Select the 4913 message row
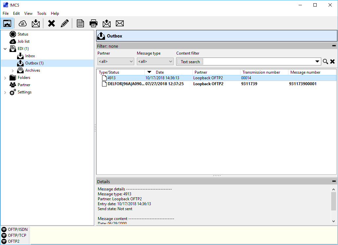The height and width of the screenshot is (245, 338). tap(217, 78)
